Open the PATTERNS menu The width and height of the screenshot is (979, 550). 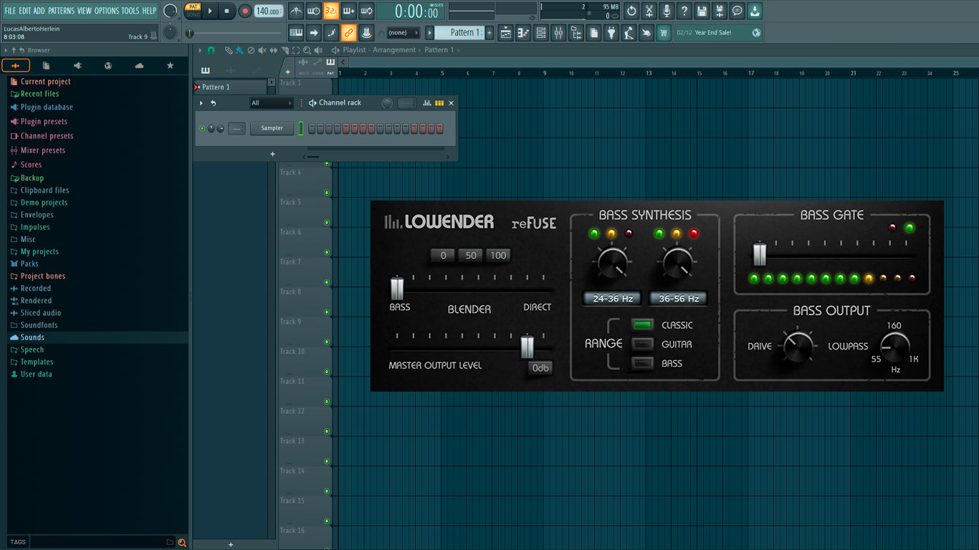(x=61, y=11)
